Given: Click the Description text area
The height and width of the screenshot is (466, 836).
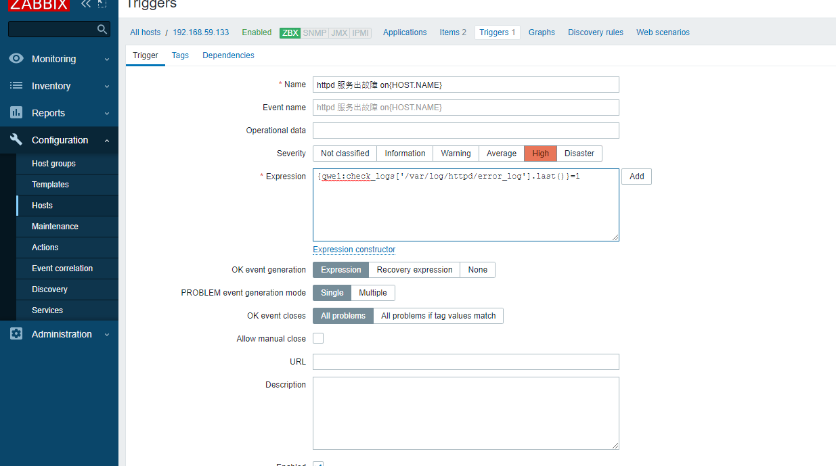Looking at the screenshot, I should (x=466, y=413).
